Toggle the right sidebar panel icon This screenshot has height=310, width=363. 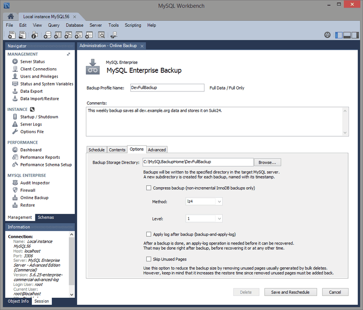(x=355, y=35)
